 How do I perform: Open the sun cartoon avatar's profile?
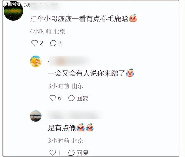click(x=36, y=61)
